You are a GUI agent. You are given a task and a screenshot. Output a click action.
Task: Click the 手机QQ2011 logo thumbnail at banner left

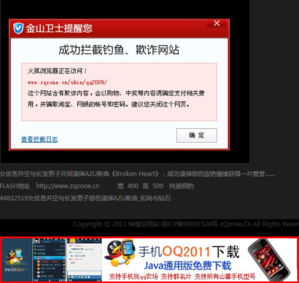[16, 260]
